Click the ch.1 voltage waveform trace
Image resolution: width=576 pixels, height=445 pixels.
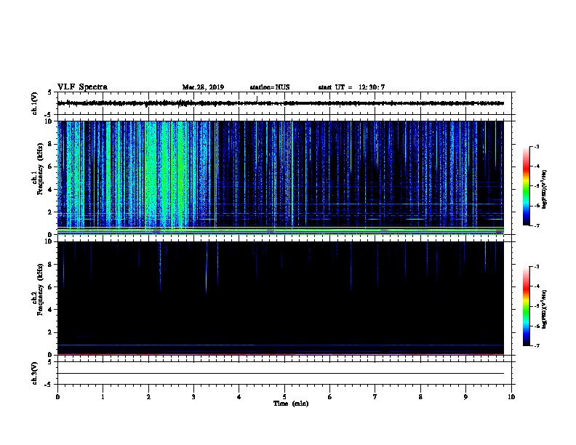281,103
